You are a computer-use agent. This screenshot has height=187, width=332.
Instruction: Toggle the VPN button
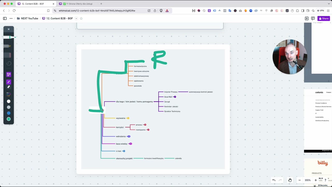point(321,11)
